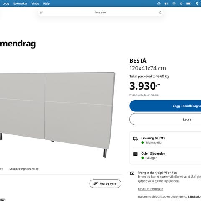Click the price 3.930 text
Viewport: 201px width, 201px height.
(x=144, y=86)
